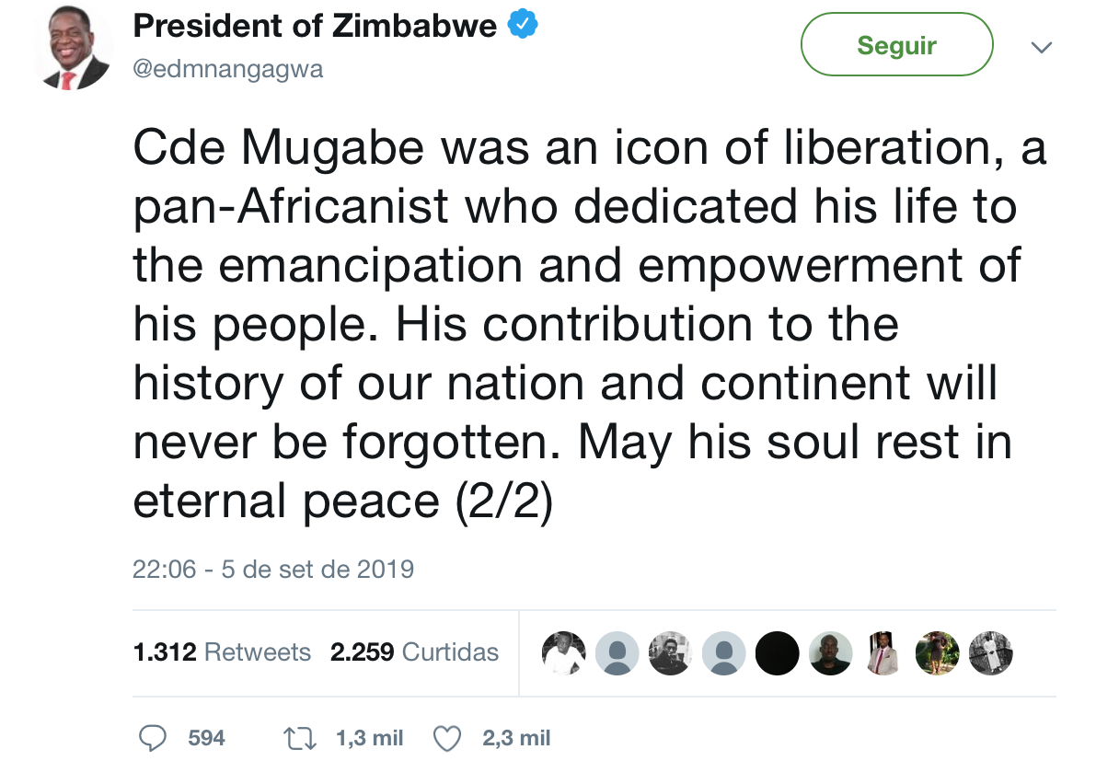
Task: Click the last grayscale liker avatar
Action: [990, 653]
